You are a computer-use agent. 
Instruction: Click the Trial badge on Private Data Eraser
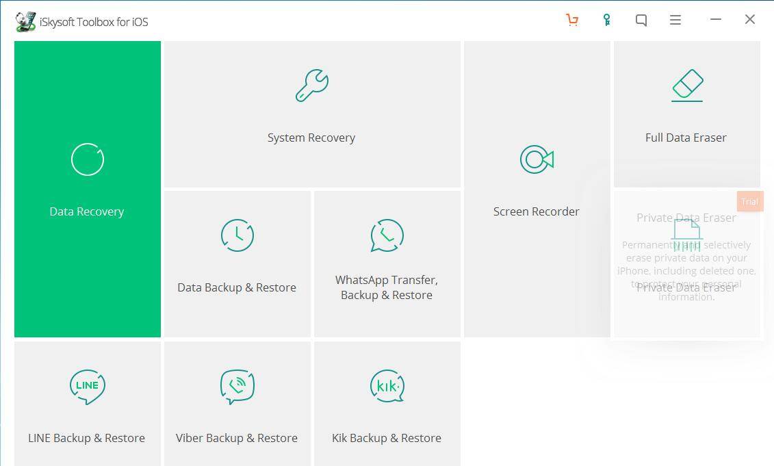749,200
